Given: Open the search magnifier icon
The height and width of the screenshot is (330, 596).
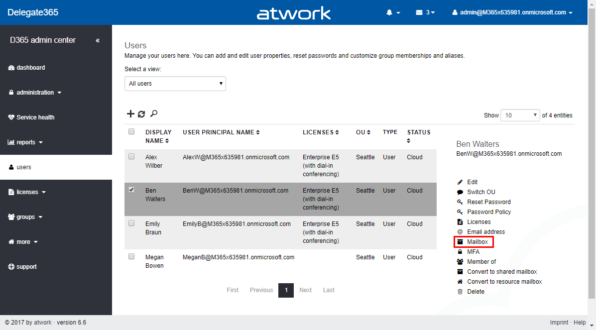Looking at the screenshot, I should (153, 113).
